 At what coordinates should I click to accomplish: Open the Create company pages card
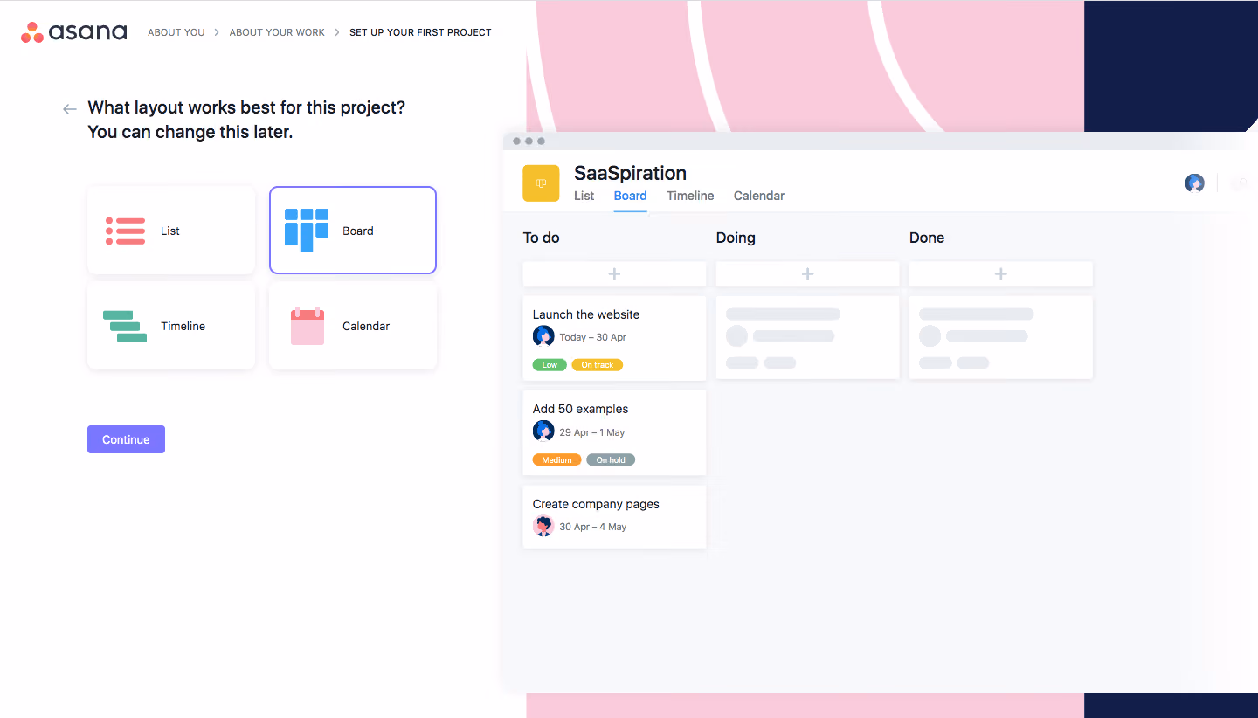[x=614, y=517]
